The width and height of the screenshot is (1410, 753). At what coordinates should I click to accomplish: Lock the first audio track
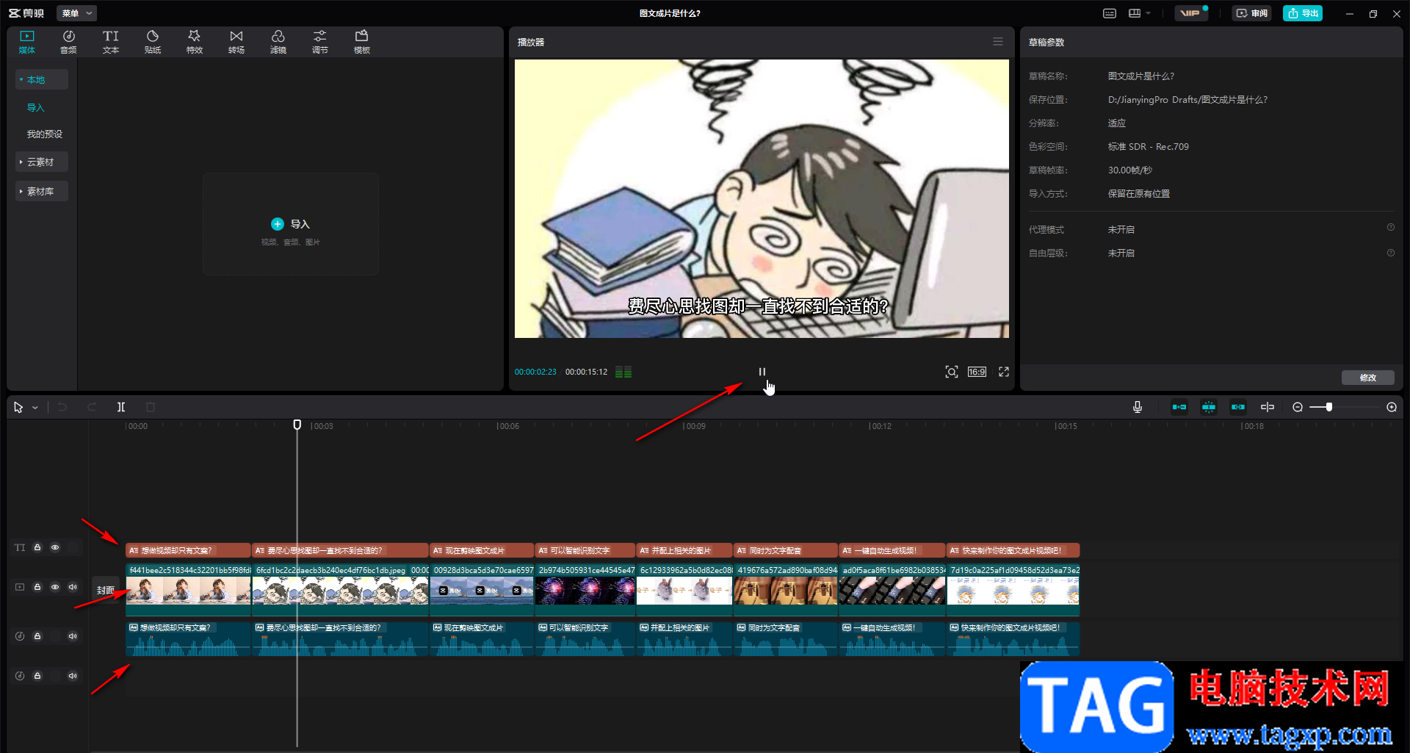tap(37, 636)
